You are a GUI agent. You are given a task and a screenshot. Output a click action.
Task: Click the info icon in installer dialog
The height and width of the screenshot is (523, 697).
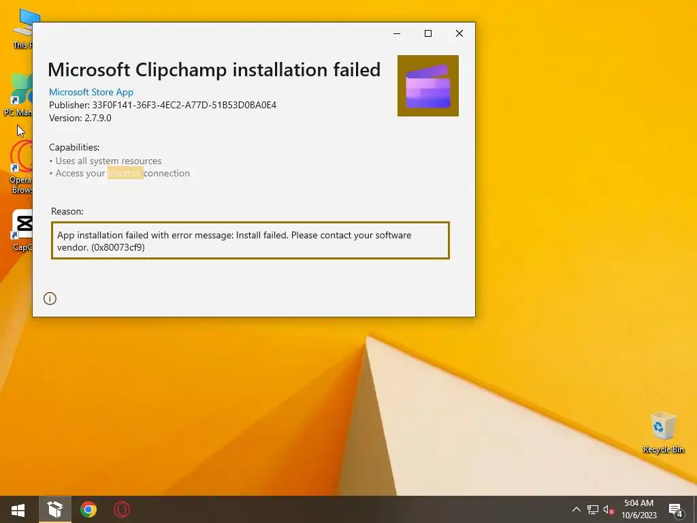[50, 298]
